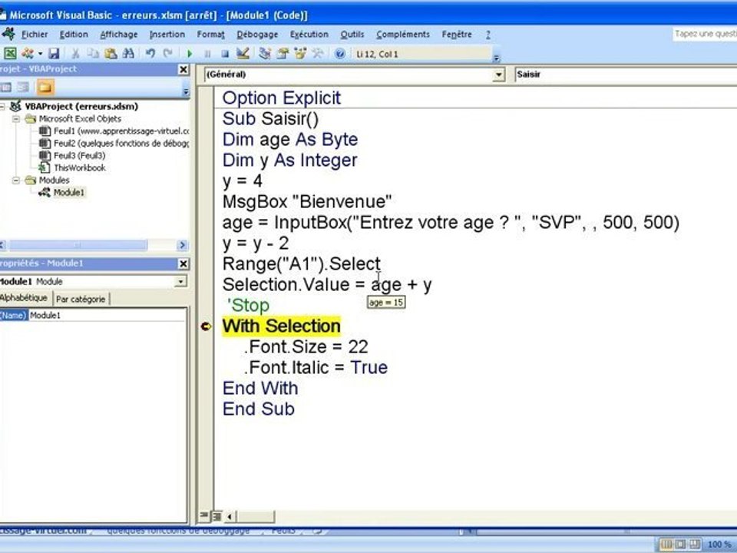Click the project tree horizontal scrollbar
Viewport: 737px width, 553px height.
[x=78, y=245]
